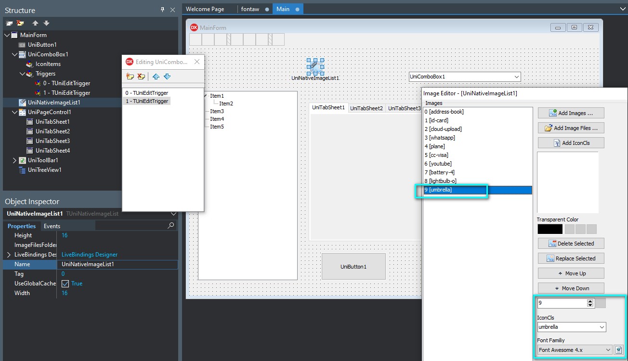Open the editor tabs overflow dropdown arrow
Image resolution: width=628 pixels, height=361 pixels.
pyautogui.click(x=623, y=9)
